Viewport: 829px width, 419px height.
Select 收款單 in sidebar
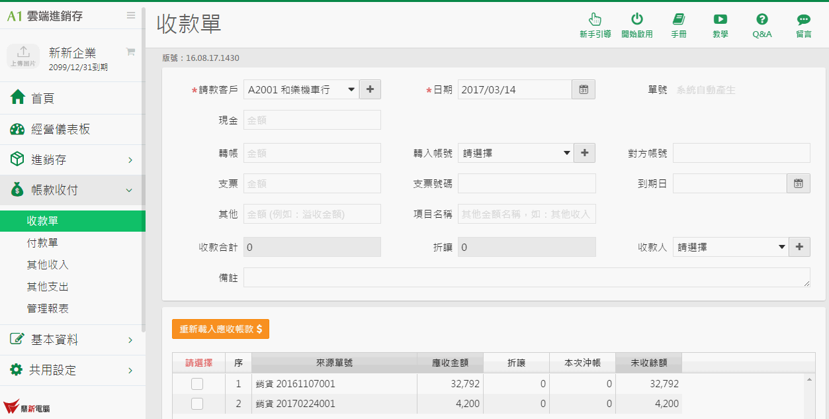tap(72, 221)
